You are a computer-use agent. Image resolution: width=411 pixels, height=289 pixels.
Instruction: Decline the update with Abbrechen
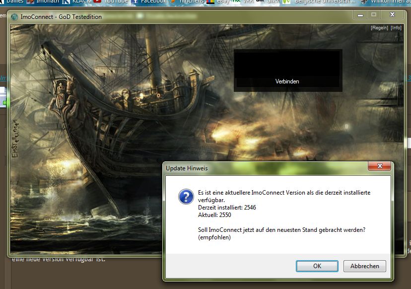tap(364, 266)
